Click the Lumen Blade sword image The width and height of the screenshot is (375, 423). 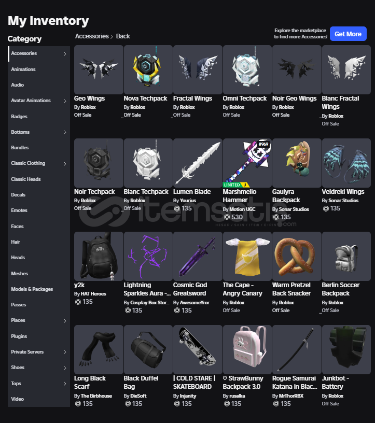click(x=198, y=163)
